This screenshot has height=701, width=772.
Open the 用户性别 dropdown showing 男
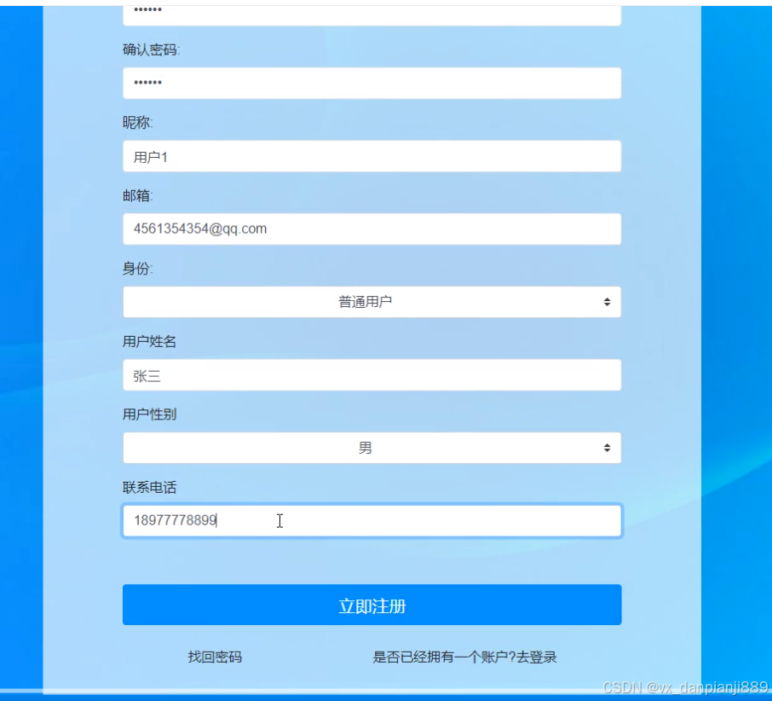click(x=372, y=448)
